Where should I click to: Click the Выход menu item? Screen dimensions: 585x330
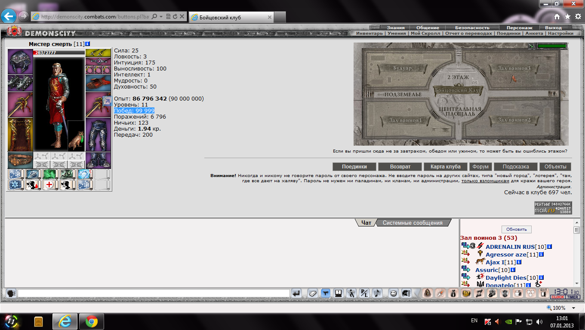[553, 27]
